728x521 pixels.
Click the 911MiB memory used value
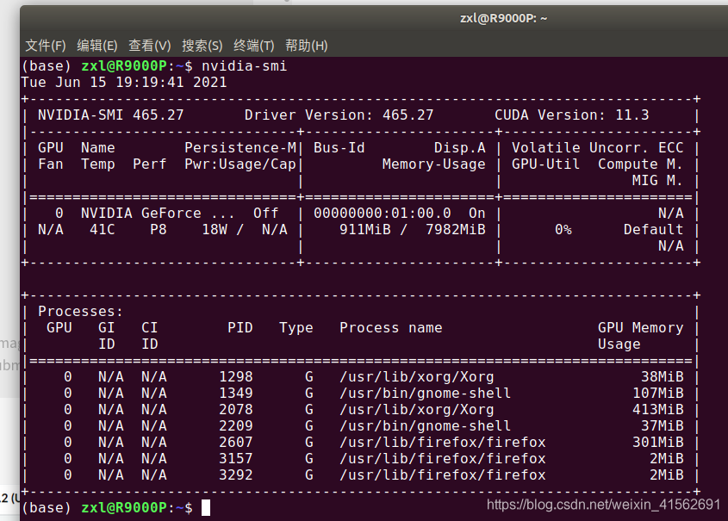click(x=365, y=230)
